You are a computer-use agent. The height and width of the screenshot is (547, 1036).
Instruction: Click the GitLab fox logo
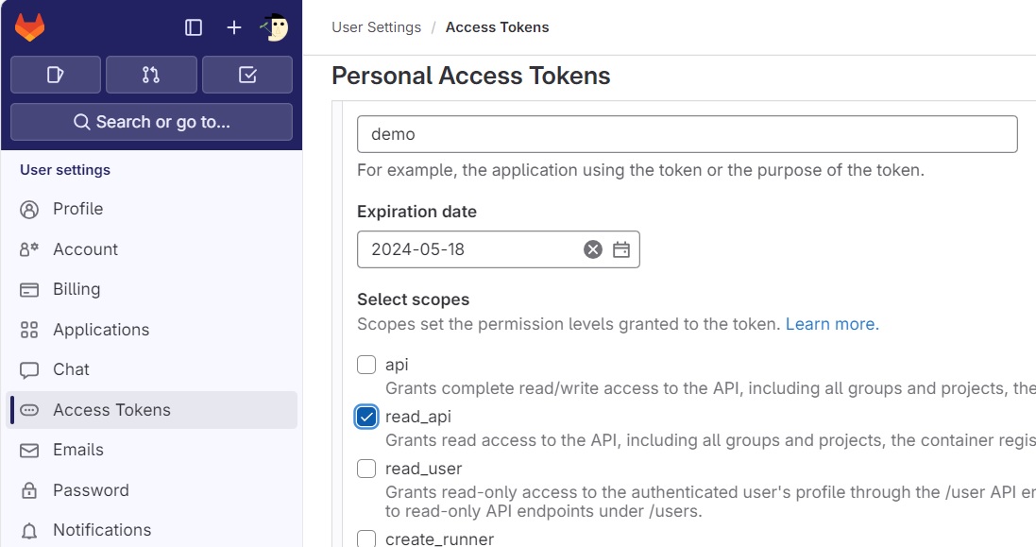30,27
